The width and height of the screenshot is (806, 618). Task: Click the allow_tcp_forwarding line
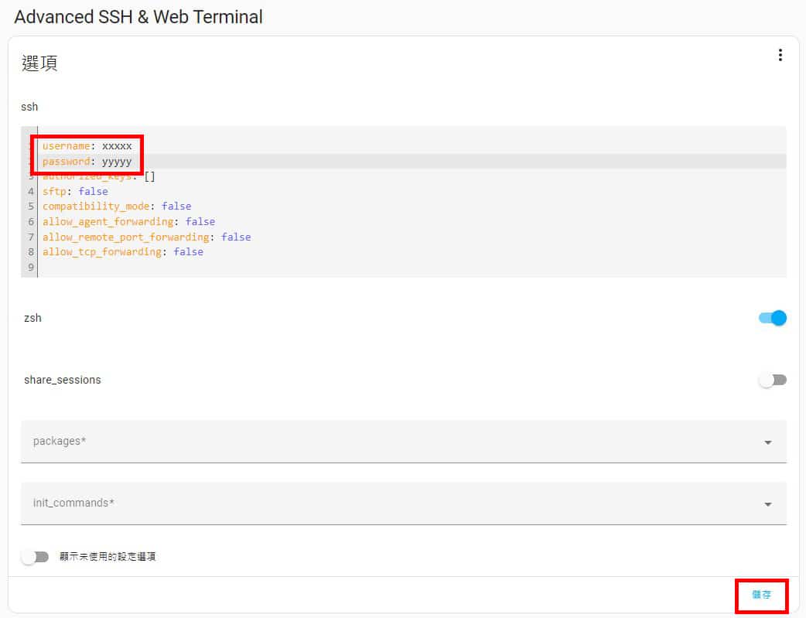(x=122, y=252)
